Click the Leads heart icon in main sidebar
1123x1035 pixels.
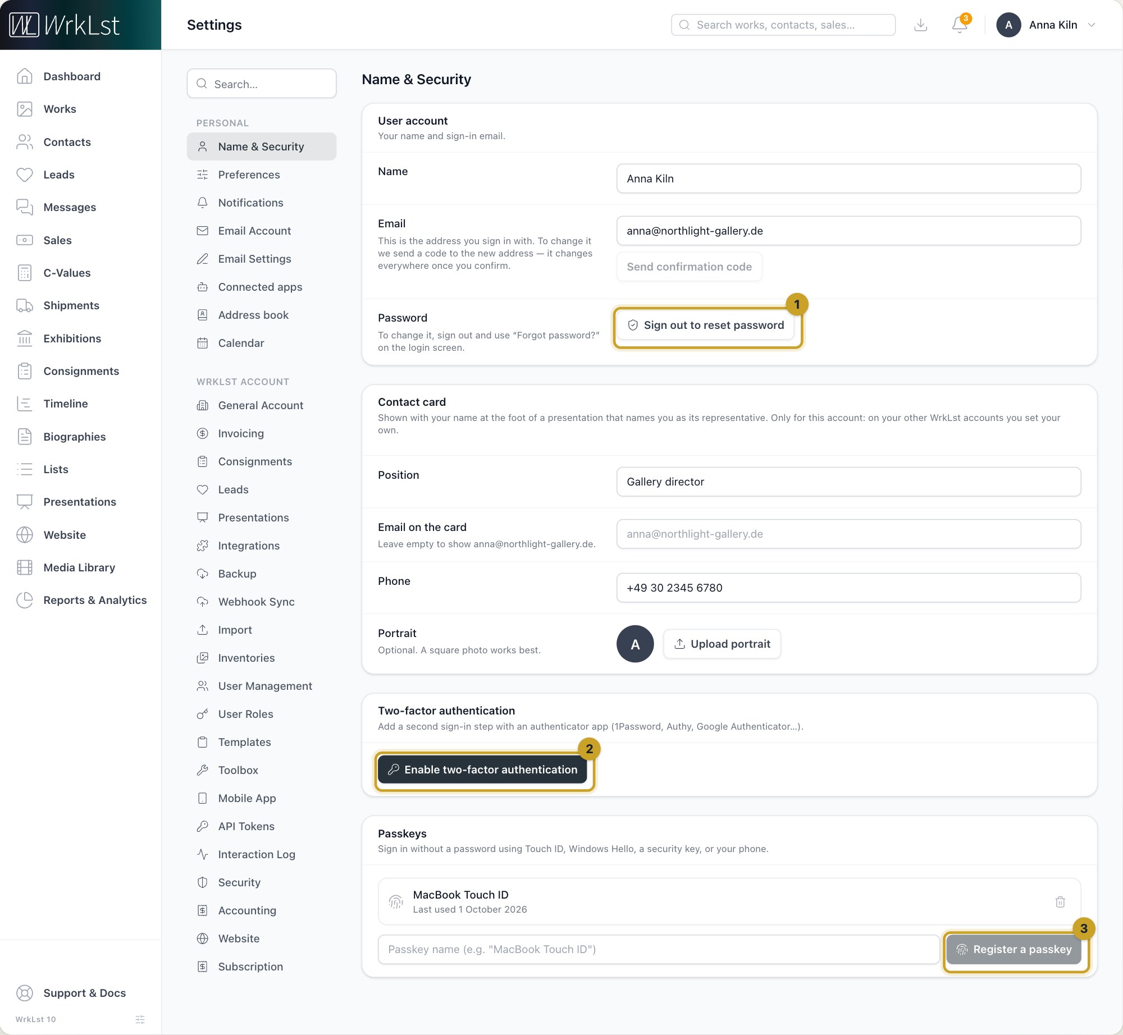tap(25, 175)
